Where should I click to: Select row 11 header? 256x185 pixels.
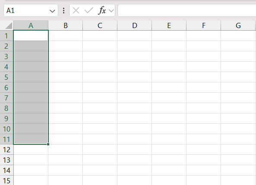6,139
